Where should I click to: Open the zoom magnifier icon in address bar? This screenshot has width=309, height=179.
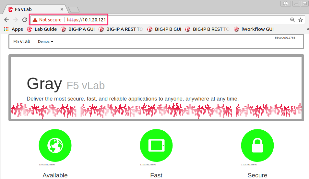pos(292,20)
